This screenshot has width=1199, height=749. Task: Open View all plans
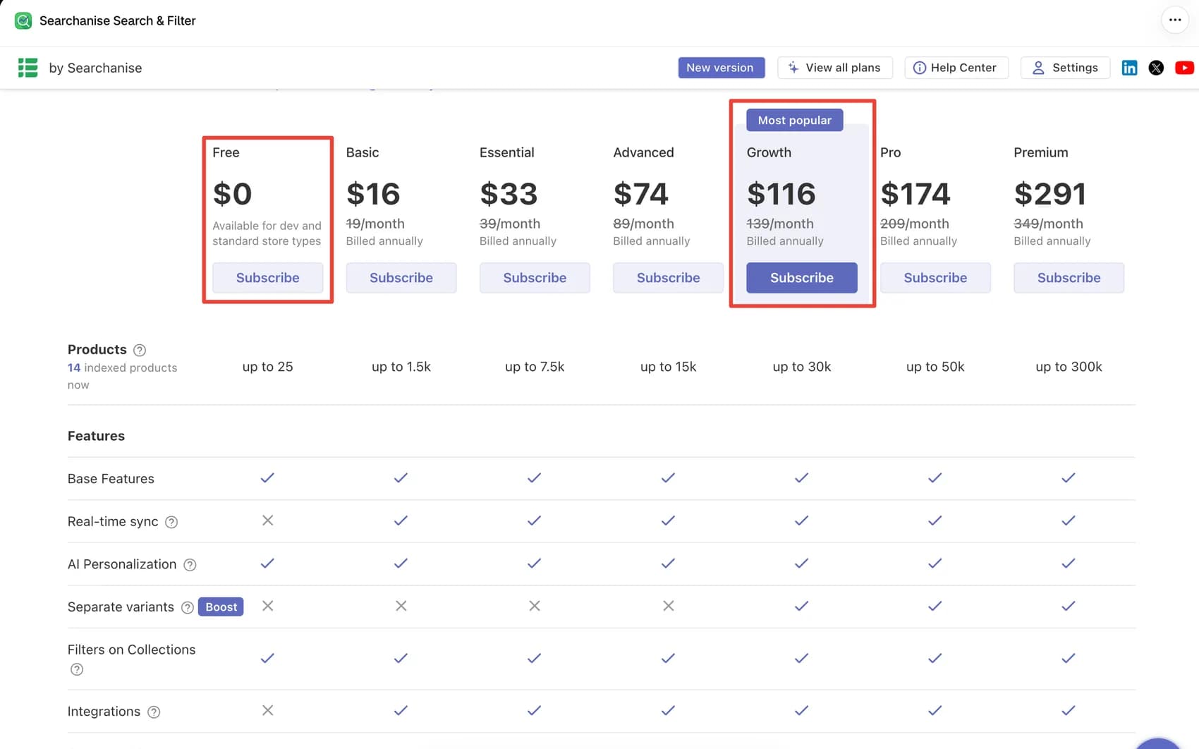[x=835, y=68]
